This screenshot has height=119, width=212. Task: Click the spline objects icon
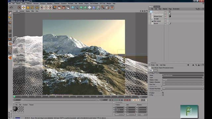(x=77, y=8)
